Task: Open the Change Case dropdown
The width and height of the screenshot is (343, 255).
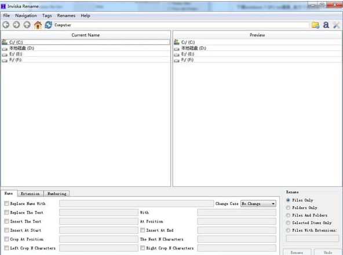Action: click(258, 203)
